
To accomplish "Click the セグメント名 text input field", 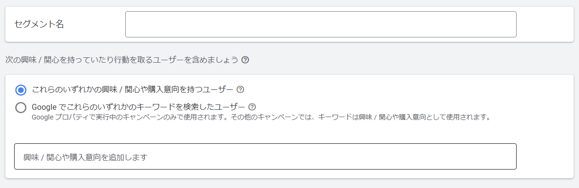I will point(321,24).
